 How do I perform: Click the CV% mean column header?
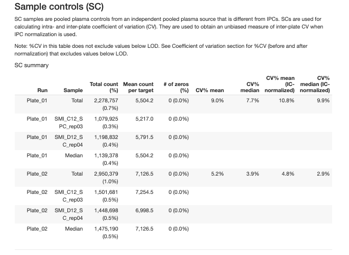(210, 91)
